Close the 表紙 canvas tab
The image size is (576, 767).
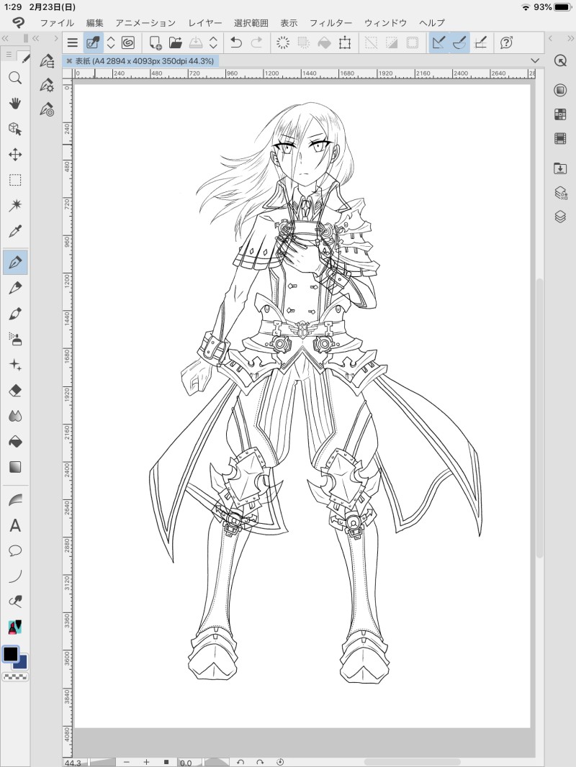pos(69,60)
